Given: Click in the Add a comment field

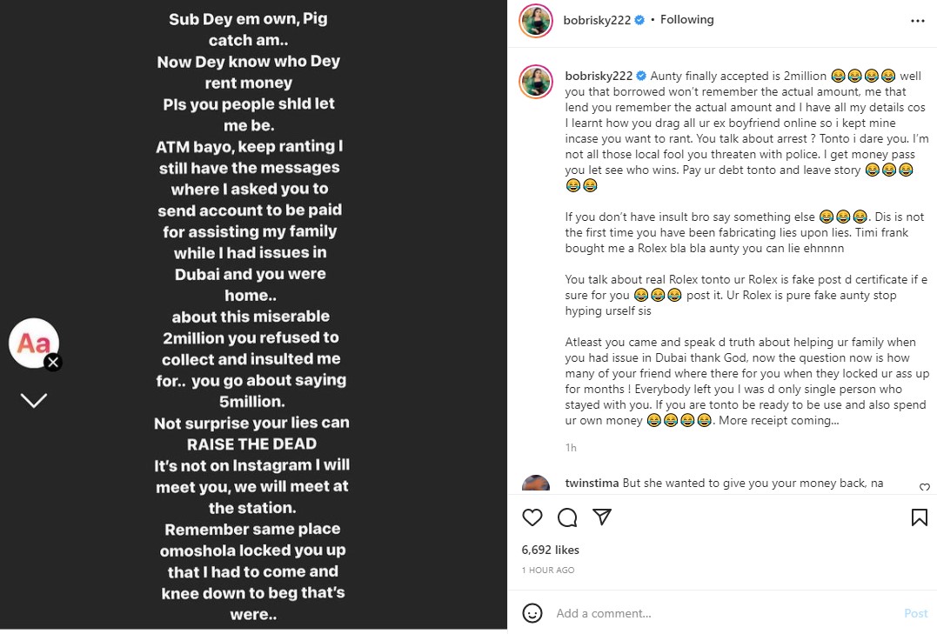Looking at the screenshot, I should [x=722, y=613].
